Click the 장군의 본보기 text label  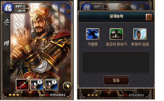click(116, 44)
